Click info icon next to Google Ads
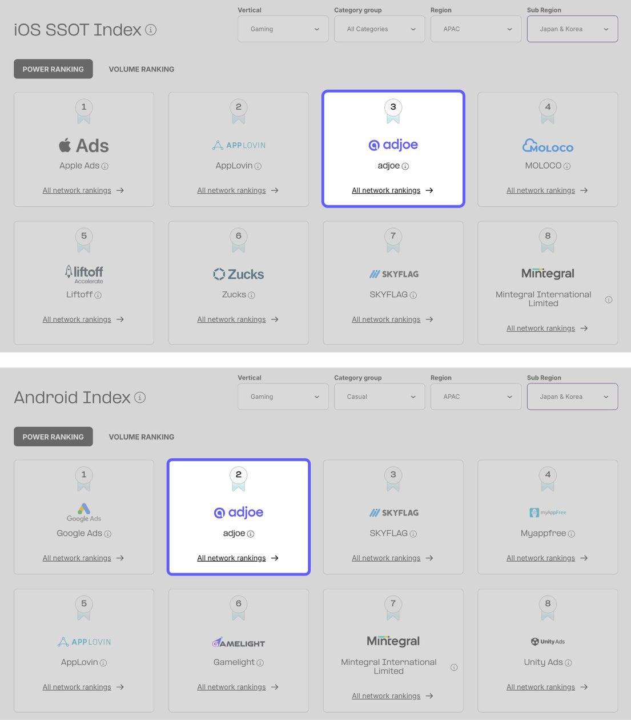 coord(108,534)
